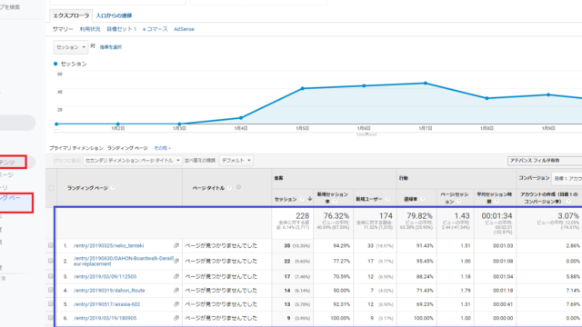
Task: Toggle the select-all checkbox in table header
Action: point(51,188)
